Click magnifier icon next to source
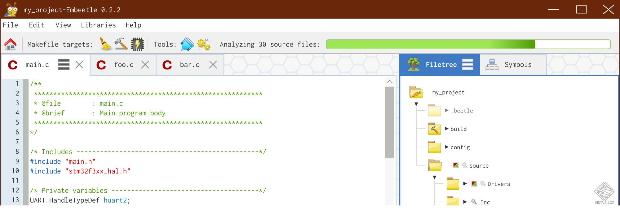The height and width of the screenshot is (211, 620). (x=464, y=165)
